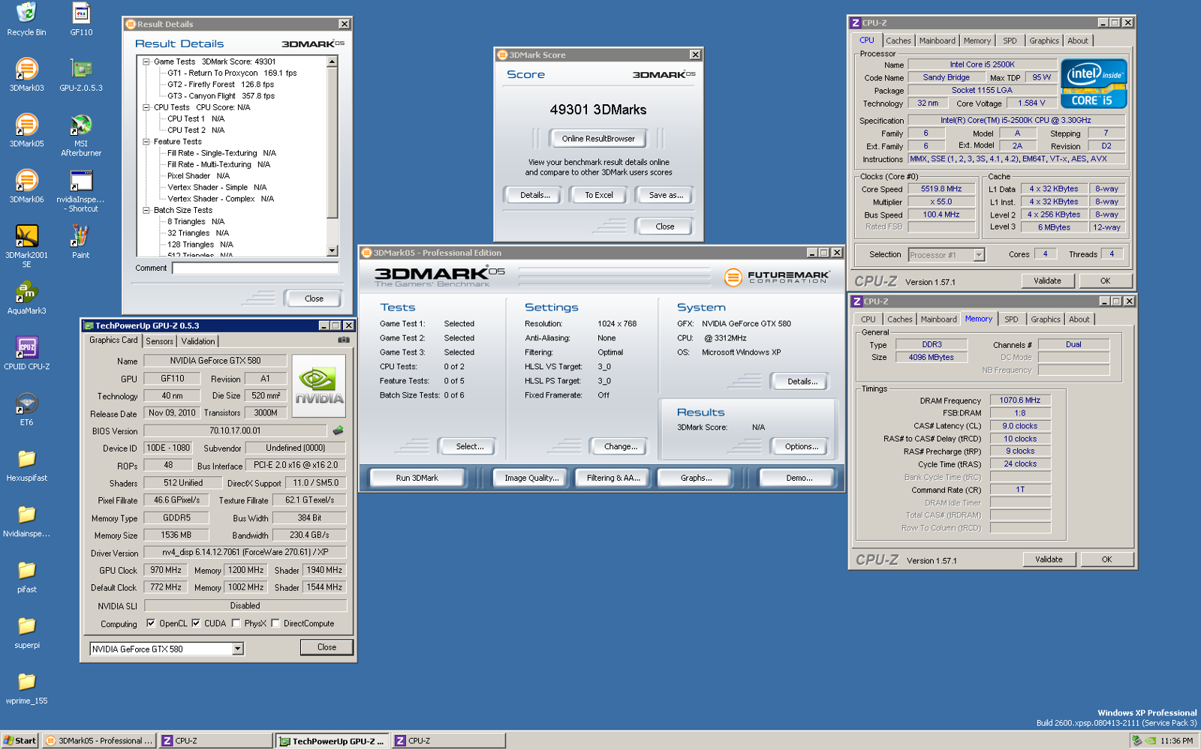Viewport: 1201px width, 750px height.
Task: Click the Result Details scroll-down arrow
Action: pyautogui.click(x=333, y=251)
